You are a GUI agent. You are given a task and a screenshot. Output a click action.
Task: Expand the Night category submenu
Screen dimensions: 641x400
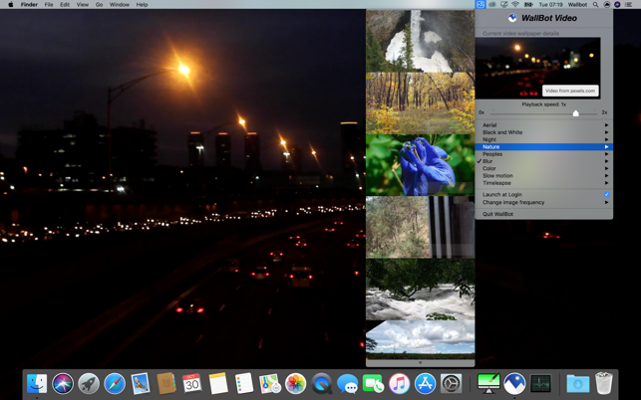[543, 139]
